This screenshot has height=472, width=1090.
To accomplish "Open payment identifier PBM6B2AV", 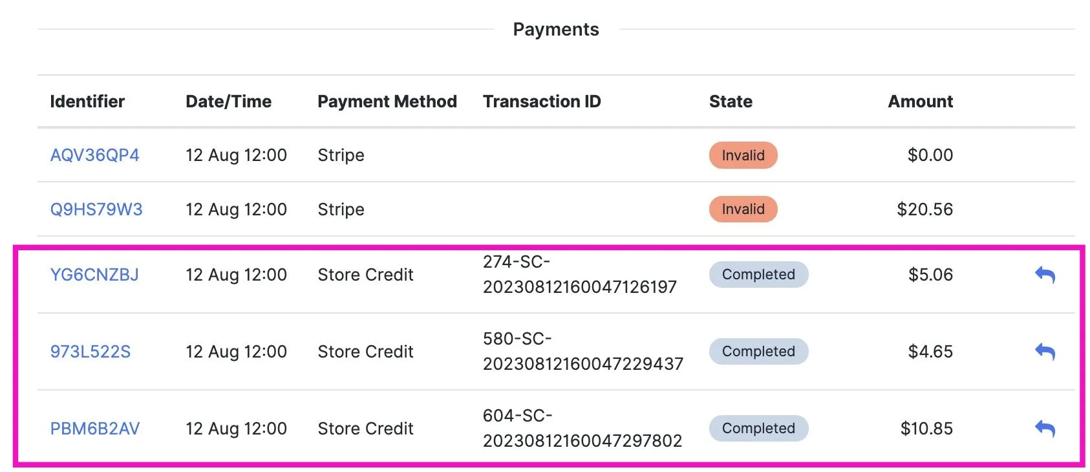I will (x=95, y=429).
